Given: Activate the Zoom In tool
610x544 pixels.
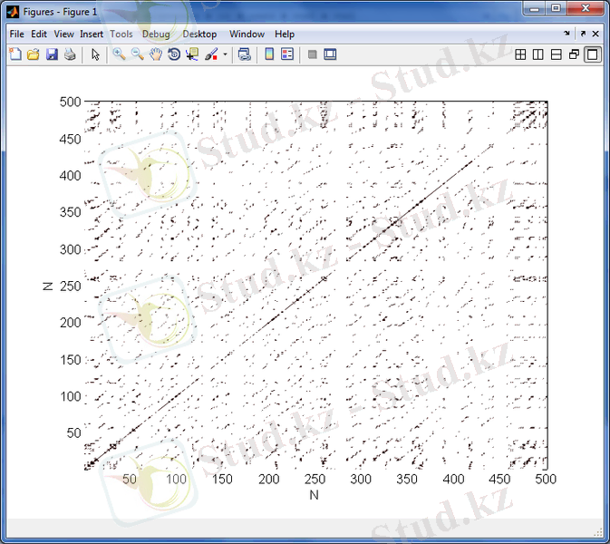Looking at the screenshot, I should tap(119, 54).
